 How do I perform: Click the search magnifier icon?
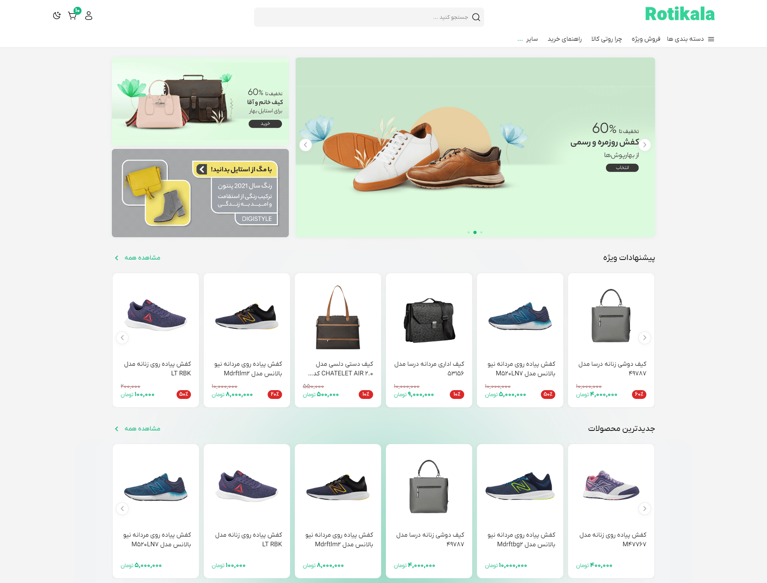476,17
